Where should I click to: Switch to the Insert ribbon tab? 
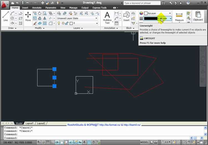25,8
